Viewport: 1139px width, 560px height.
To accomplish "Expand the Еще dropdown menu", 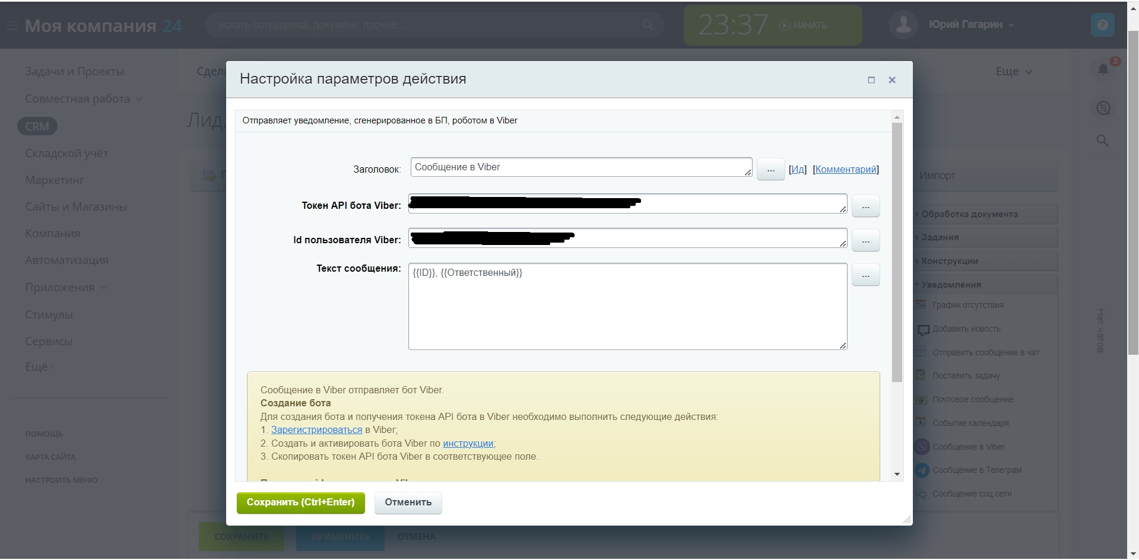I will (x=1014, y=72).
